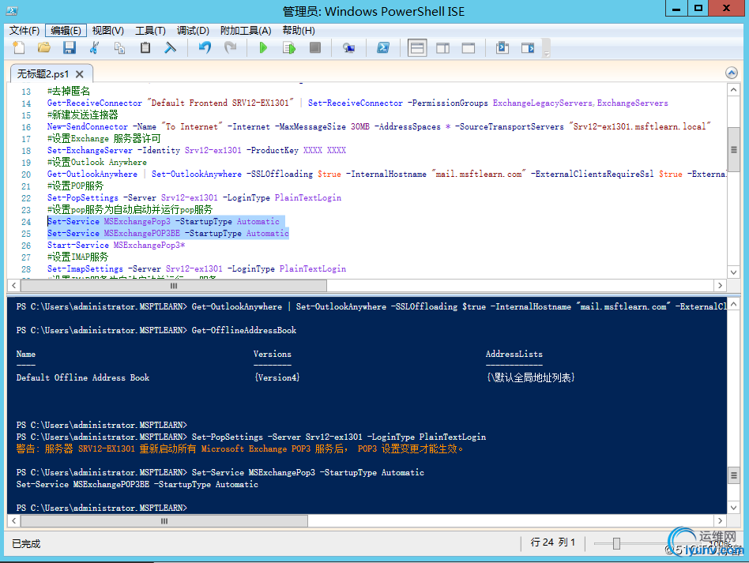The image size is (749, 563).
Task: Save the script using the floppy icon
Action: click(70, 47)
